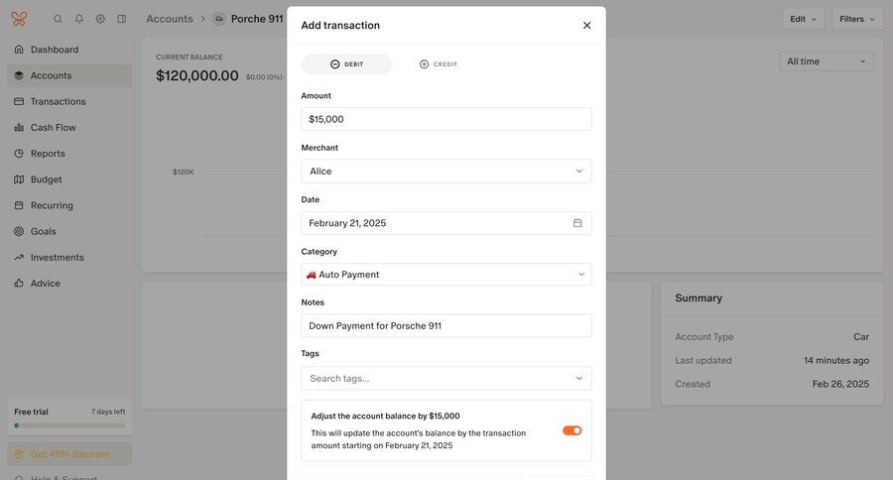The height and width of the screenshot is (480, 893).
Task: Click the Feb 26, 2025 created date
Action: pos(840,384)
